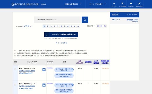The width and height of the screenshot is (152, 94).
Task: Click 34,000円 price in AC200V coil row
Action: click(x=105, y=69)
